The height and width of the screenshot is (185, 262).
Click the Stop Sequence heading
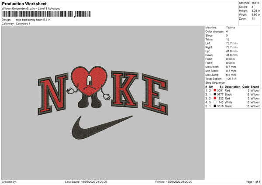click(x=215, y=82)
